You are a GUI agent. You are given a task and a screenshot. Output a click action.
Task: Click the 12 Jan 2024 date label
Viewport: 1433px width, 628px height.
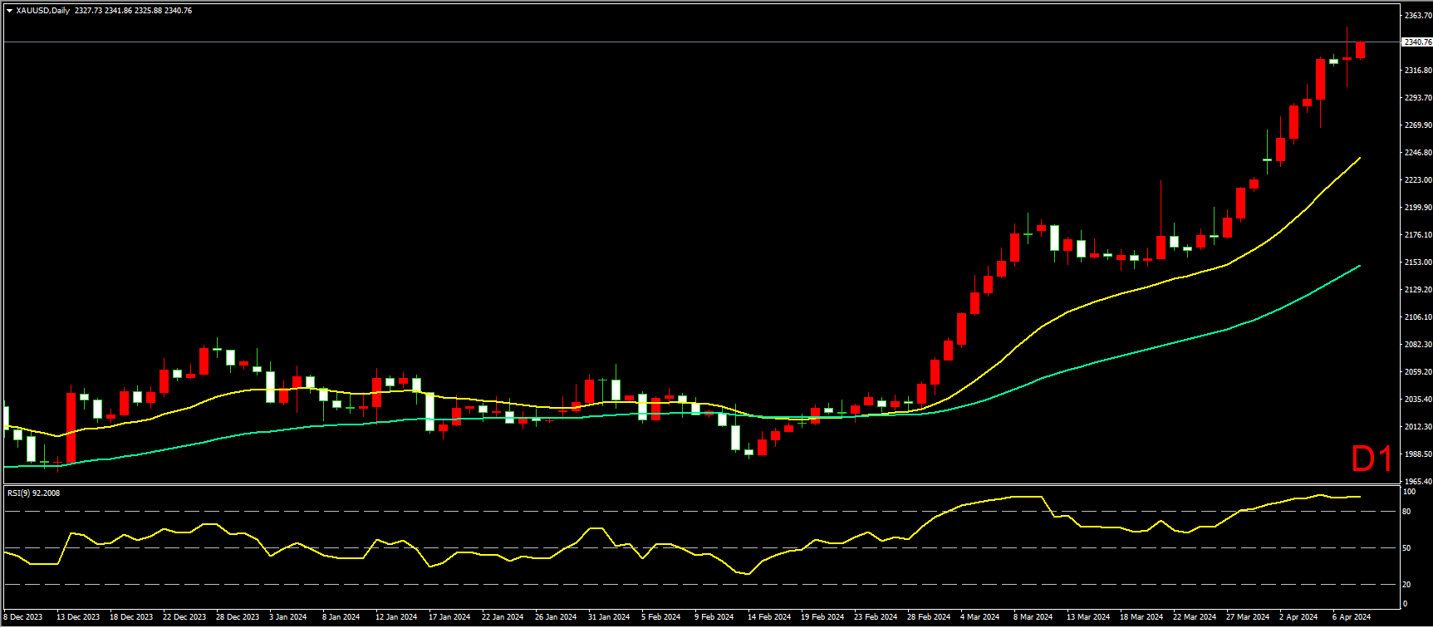click(396, 617)
